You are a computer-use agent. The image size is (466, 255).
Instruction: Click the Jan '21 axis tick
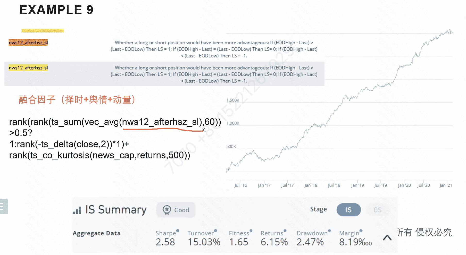[446, 185]
